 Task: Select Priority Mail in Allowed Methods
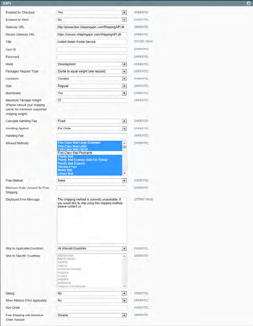pos(89,156)
